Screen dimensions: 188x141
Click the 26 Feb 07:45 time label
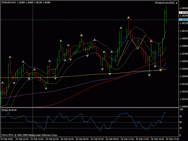[x=97, y=139]
